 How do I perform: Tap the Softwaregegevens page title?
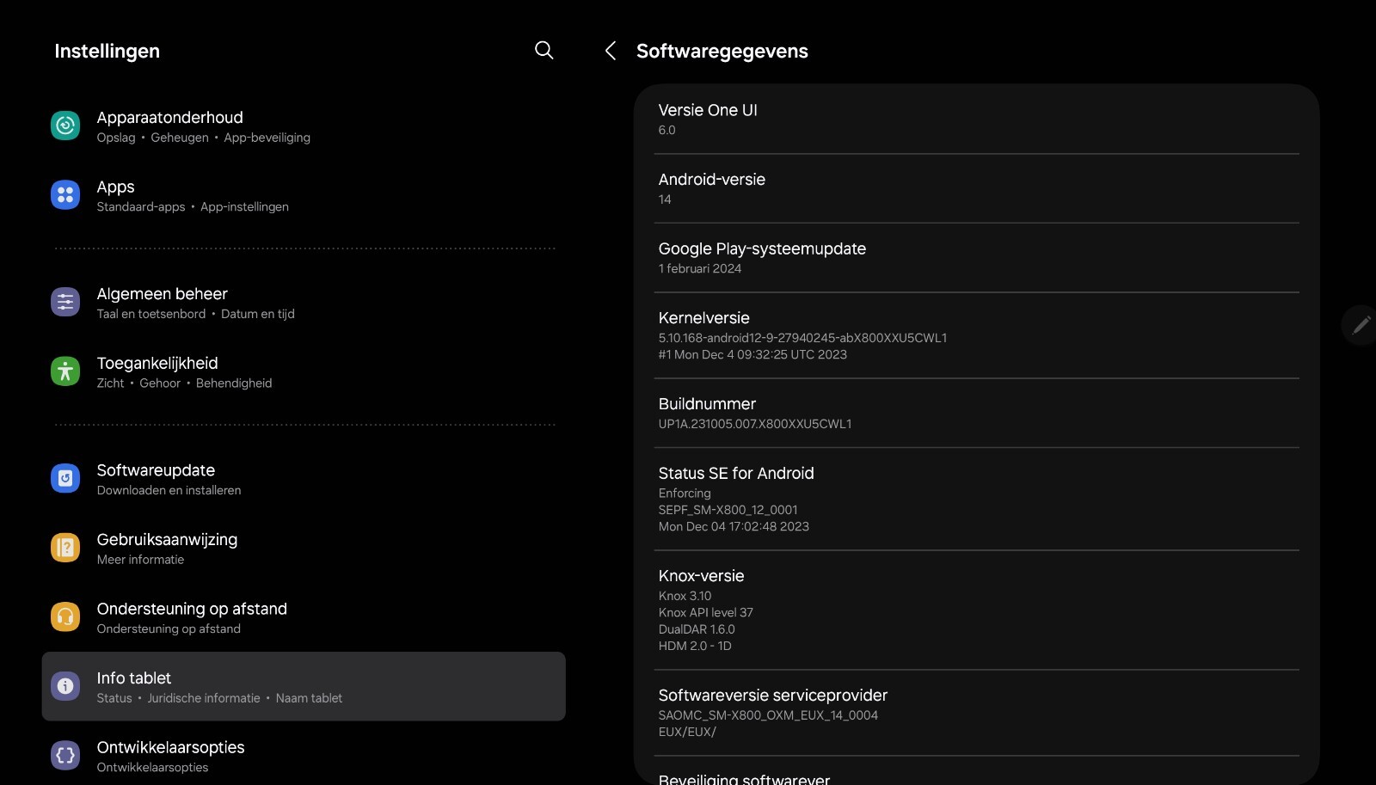722,51
